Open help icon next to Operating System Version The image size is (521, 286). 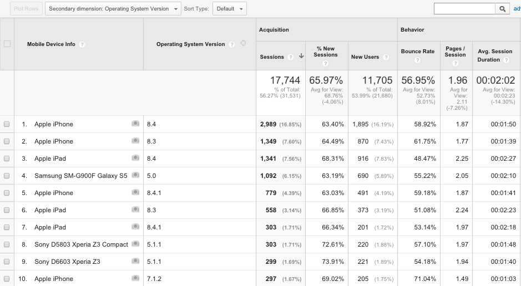tap(232, 44)
